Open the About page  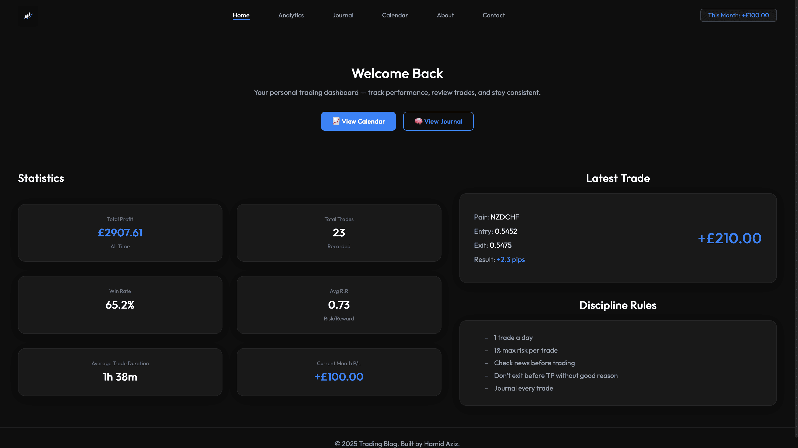445,15
